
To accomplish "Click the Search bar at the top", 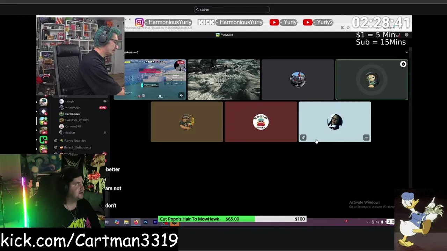I will click(x=232, y=10).
